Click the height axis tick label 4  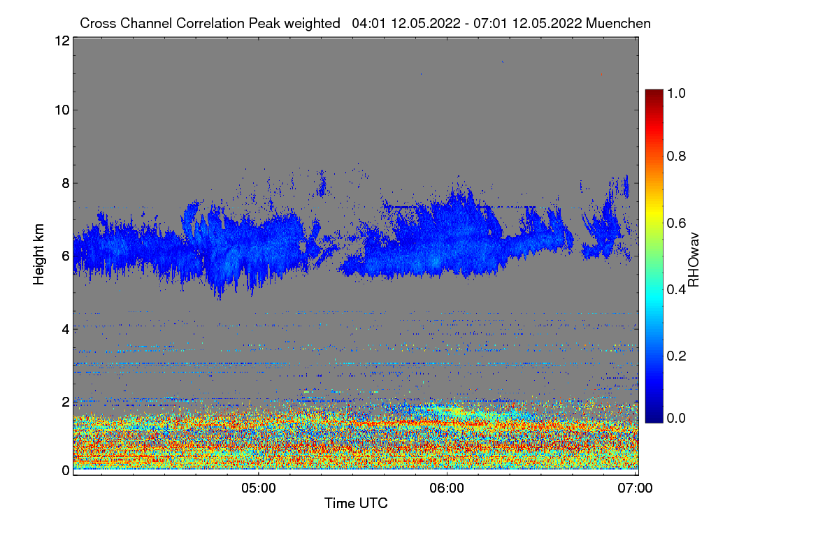pyautogui.click(x=65, y=328)
